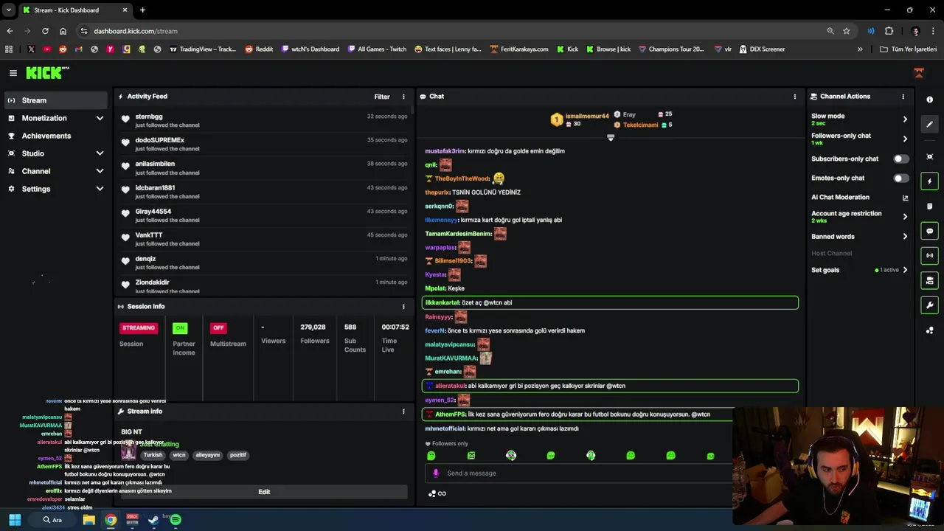
Task: Click the infinity icon below chat input
Action: 442,493
